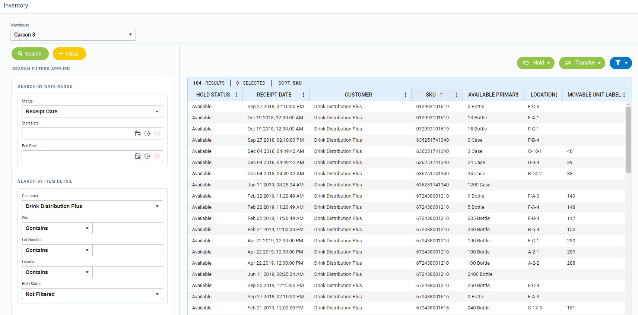
Task: Open the Hold Status Not Filtered dropdown
Action: coord(92,294)
